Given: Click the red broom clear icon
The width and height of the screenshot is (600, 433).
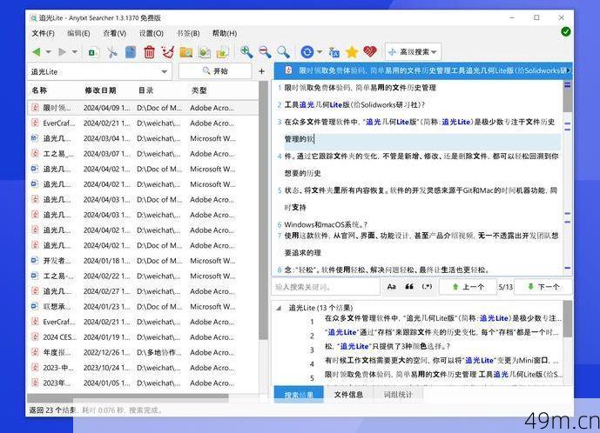Looking at the screenshot, I should click(167, 52).
